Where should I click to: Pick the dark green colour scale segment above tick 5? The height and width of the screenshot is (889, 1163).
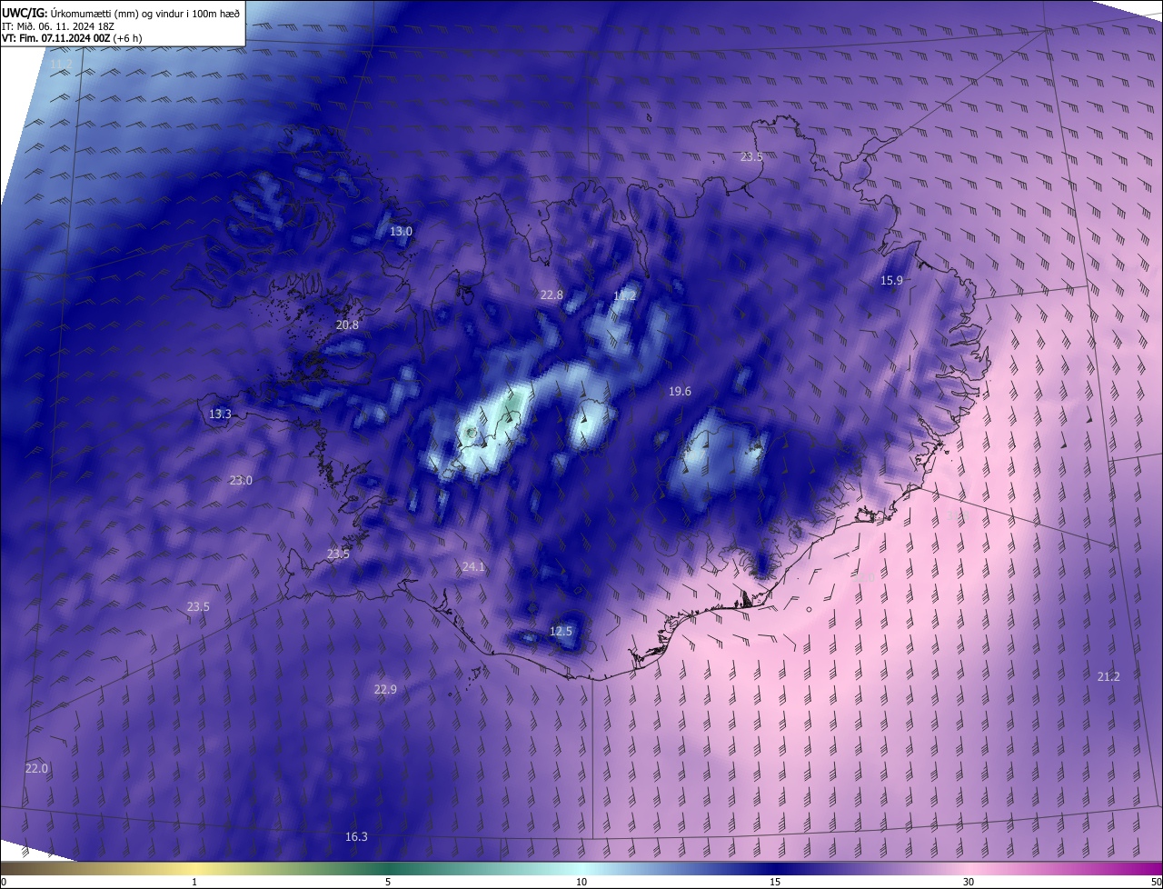tap(388, 868)
